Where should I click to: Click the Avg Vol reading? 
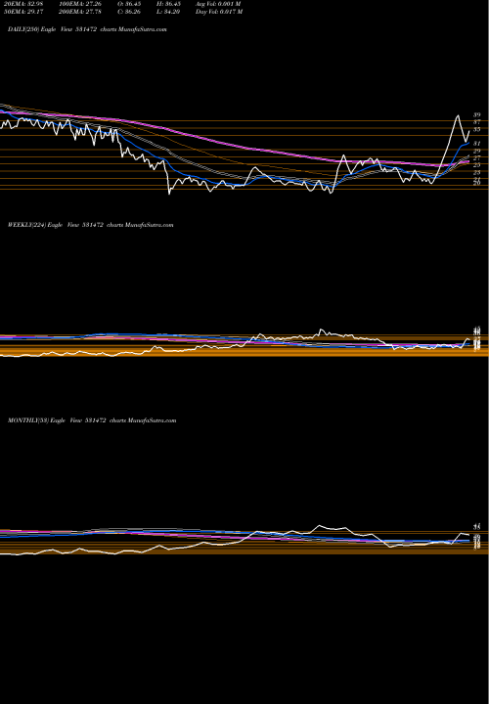coord(218,4)
